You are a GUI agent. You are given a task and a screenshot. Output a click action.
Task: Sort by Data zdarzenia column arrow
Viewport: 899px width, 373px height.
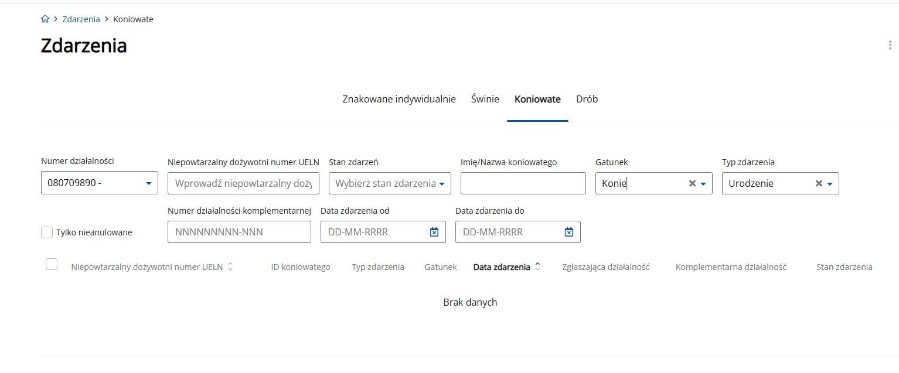[x=538, y=267]
